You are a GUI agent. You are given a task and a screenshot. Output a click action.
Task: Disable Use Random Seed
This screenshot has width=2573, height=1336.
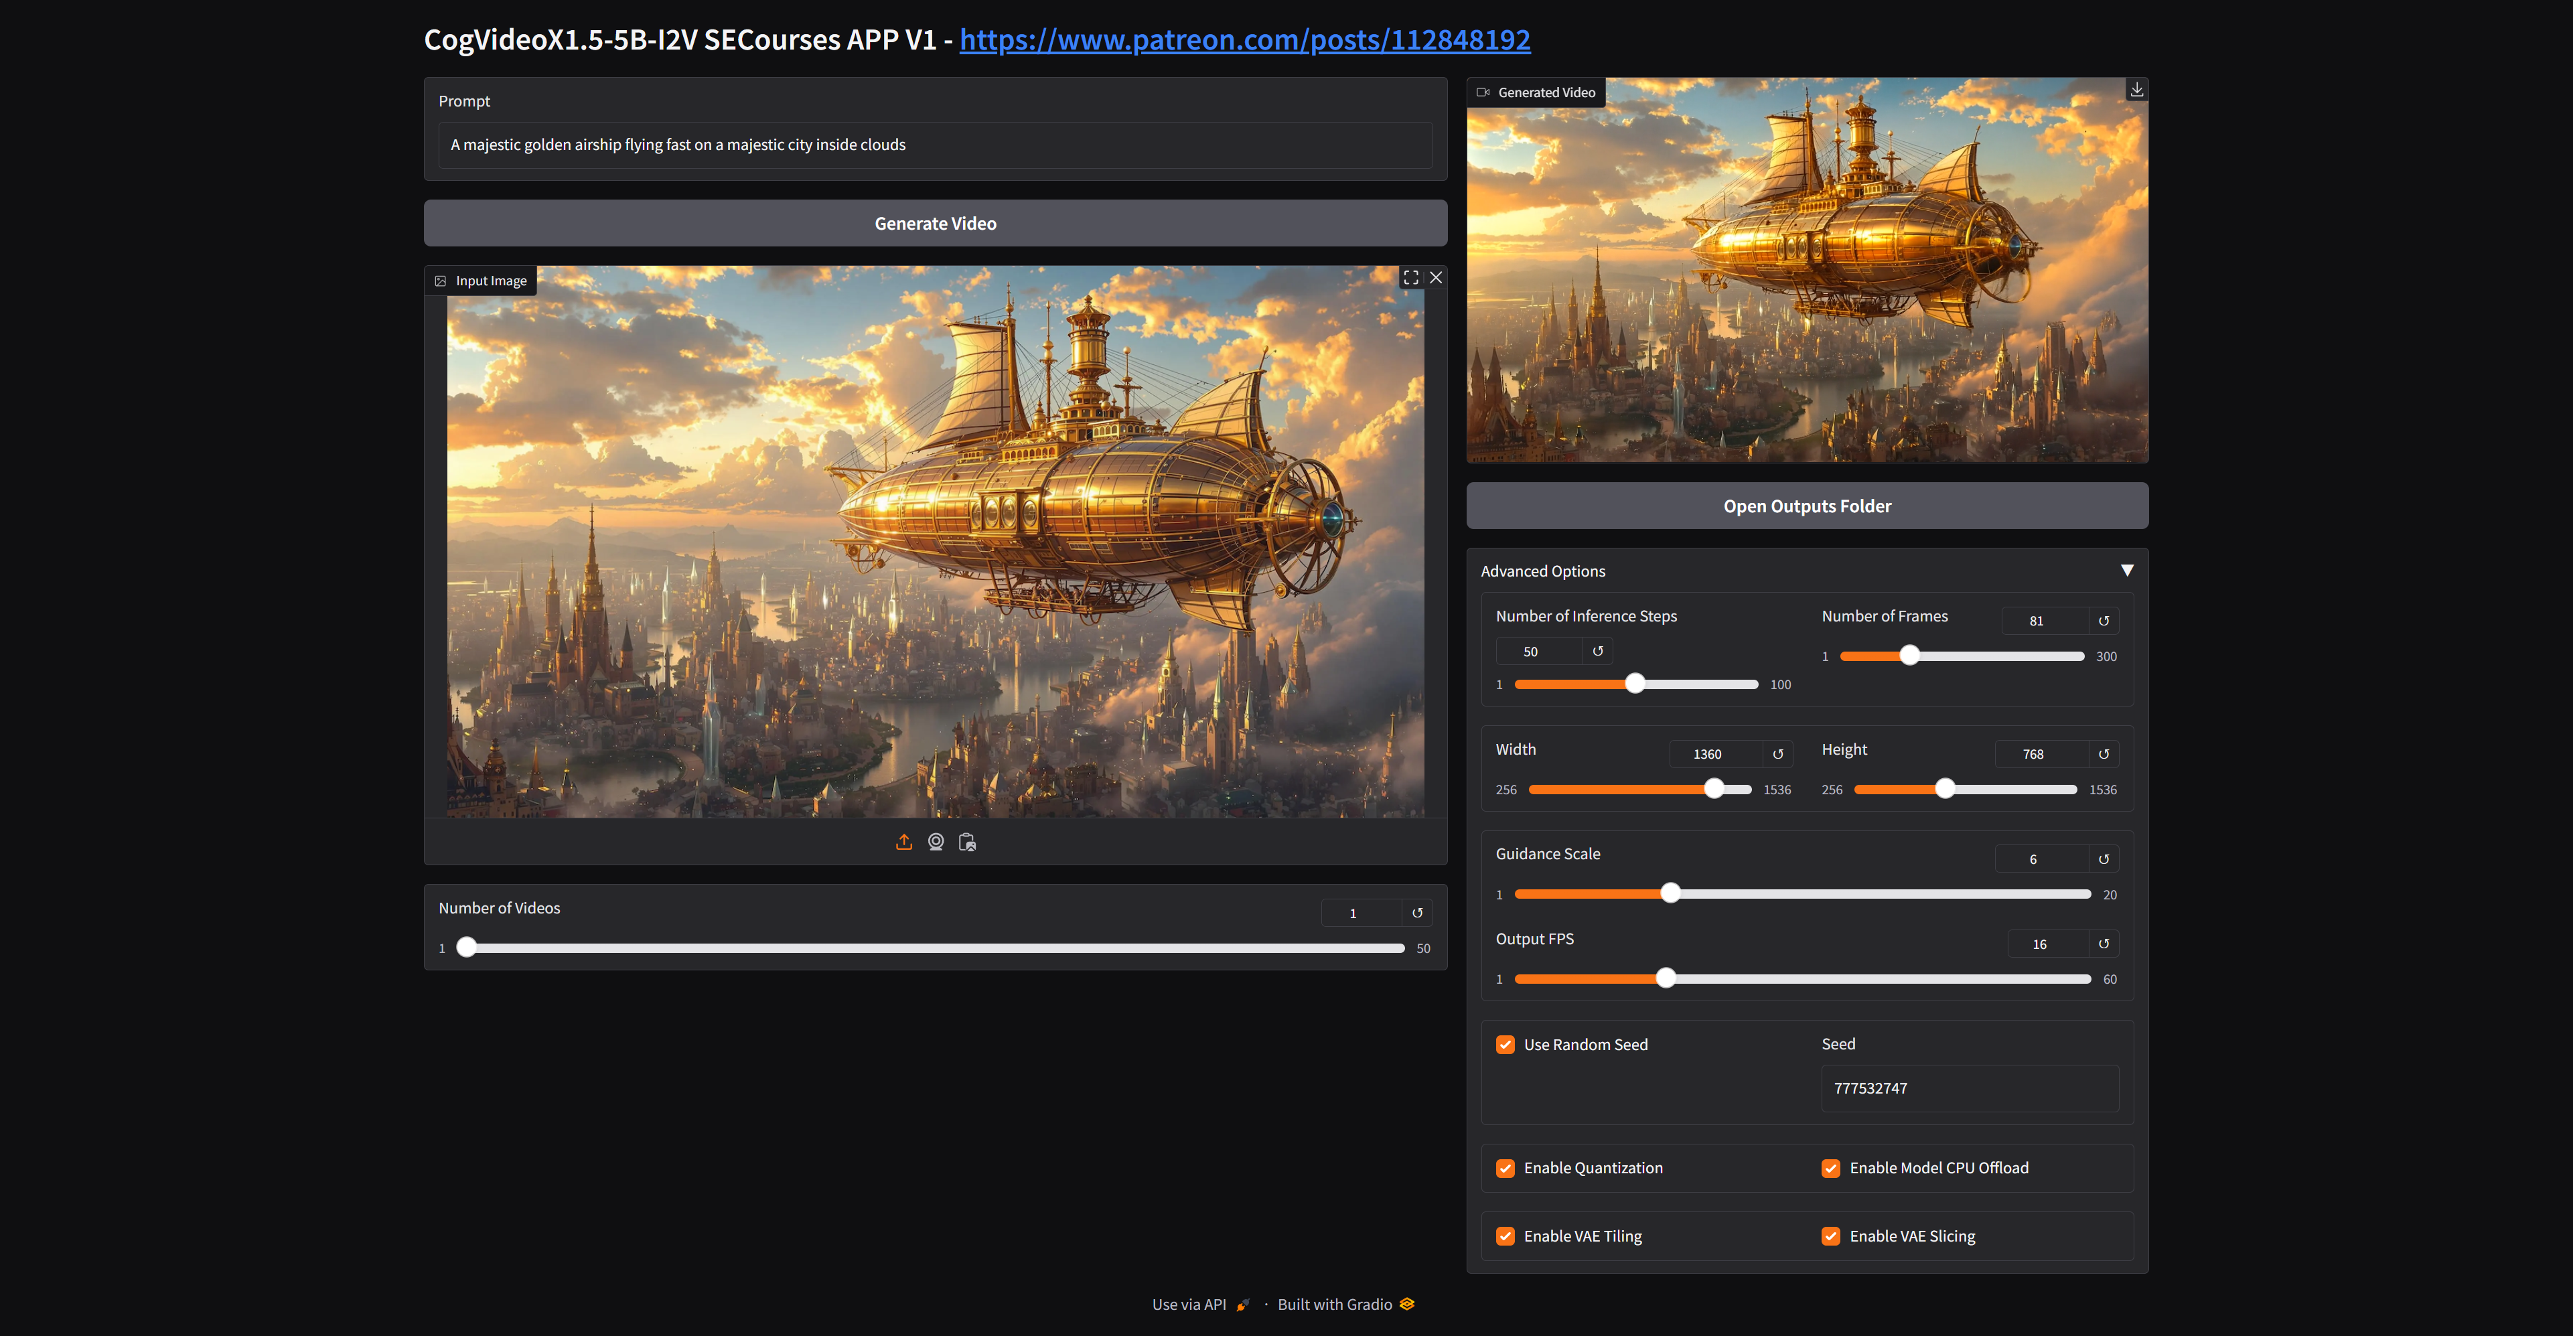[x=1505, y=1043]
